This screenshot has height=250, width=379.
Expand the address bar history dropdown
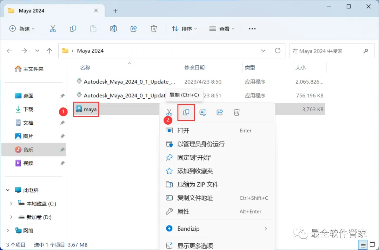pyautogui.click(x=263, y=51)
